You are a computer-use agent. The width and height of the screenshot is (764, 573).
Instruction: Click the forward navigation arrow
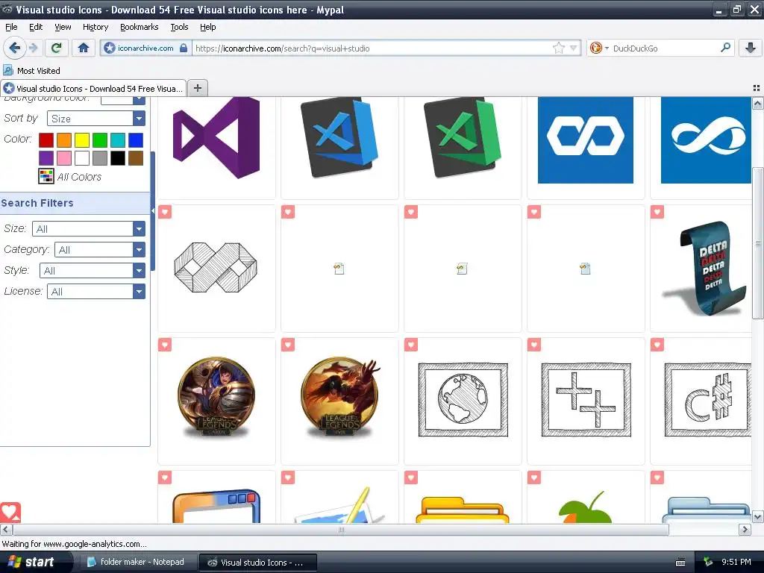[33, 48]
